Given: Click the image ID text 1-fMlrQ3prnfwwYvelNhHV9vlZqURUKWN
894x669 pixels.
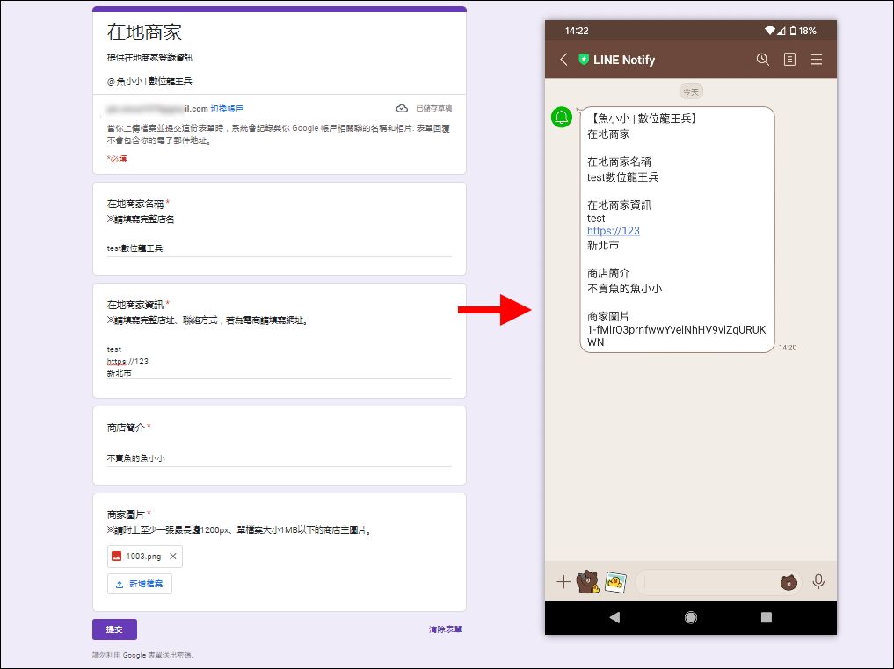Looking at the screenshot, I should point(677,336).
